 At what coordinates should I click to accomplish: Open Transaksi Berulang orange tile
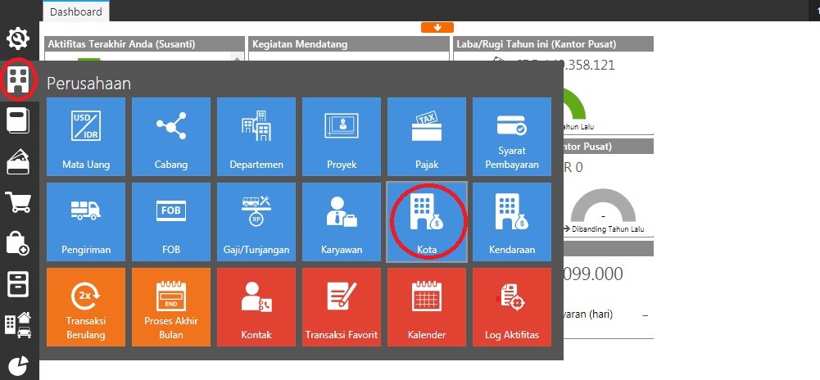click(x=86, y=307)
